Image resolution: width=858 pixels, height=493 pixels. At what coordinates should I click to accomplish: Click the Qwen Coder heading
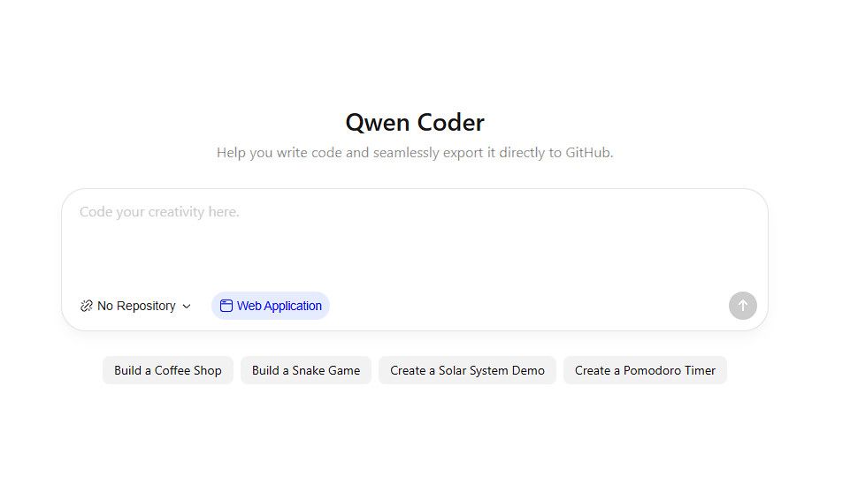[415, 122]
